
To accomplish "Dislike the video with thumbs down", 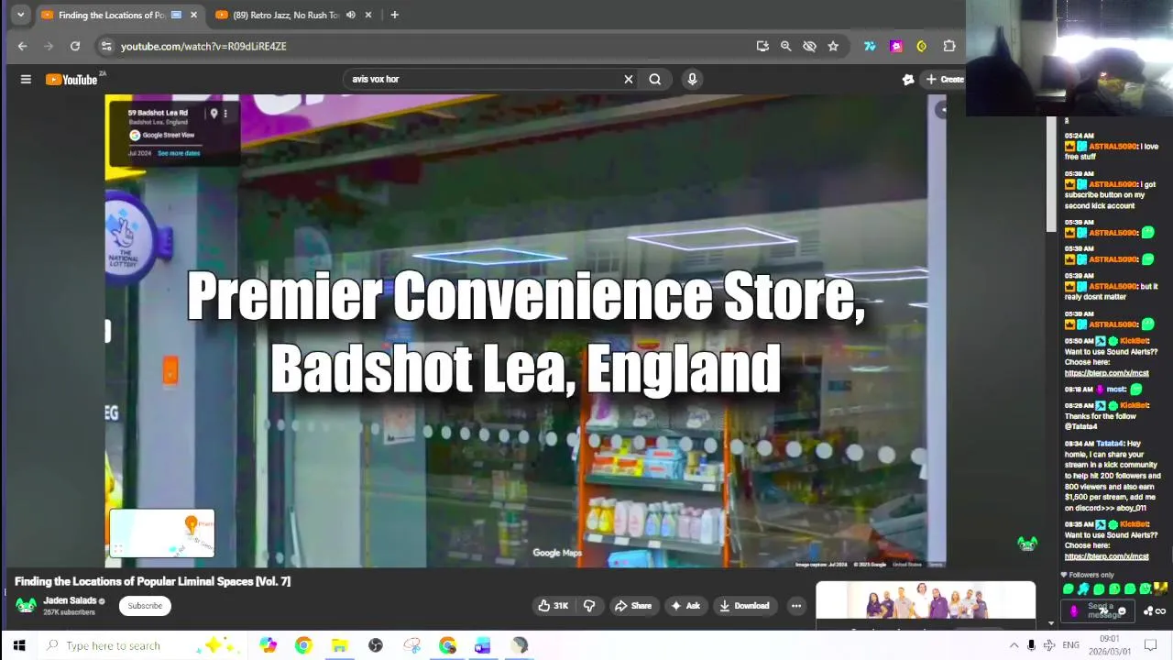I will (x=589, y=605).
